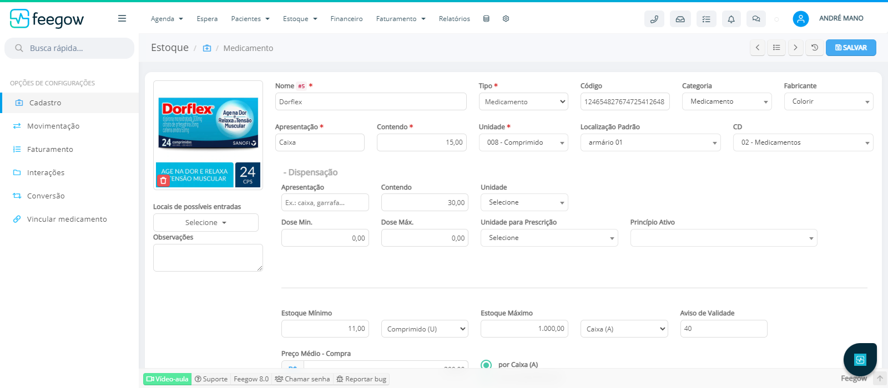The image size is (888, 388).
Task: Open the Dispensação Unidade dropdown
Action: point(524,202)
